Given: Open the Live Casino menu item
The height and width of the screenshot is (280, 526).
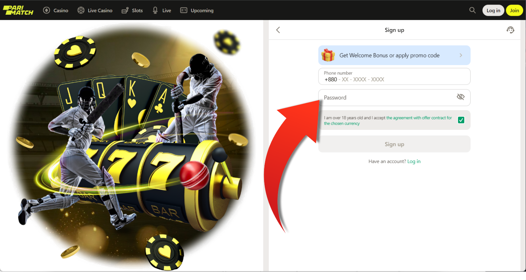Looking at the screenshot, I should pos(100,10).
